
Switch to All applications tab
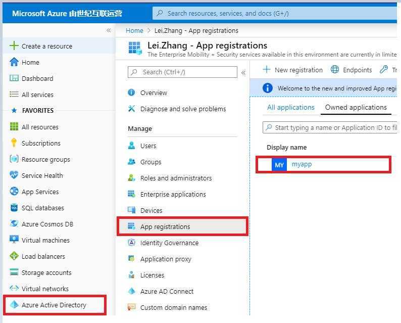pos(290,107)
